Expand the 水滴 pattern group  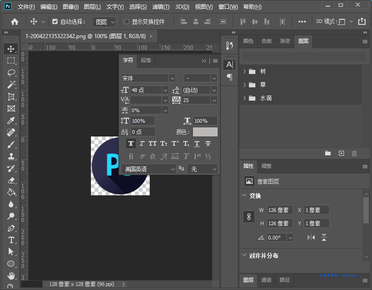tap(244, 98)
